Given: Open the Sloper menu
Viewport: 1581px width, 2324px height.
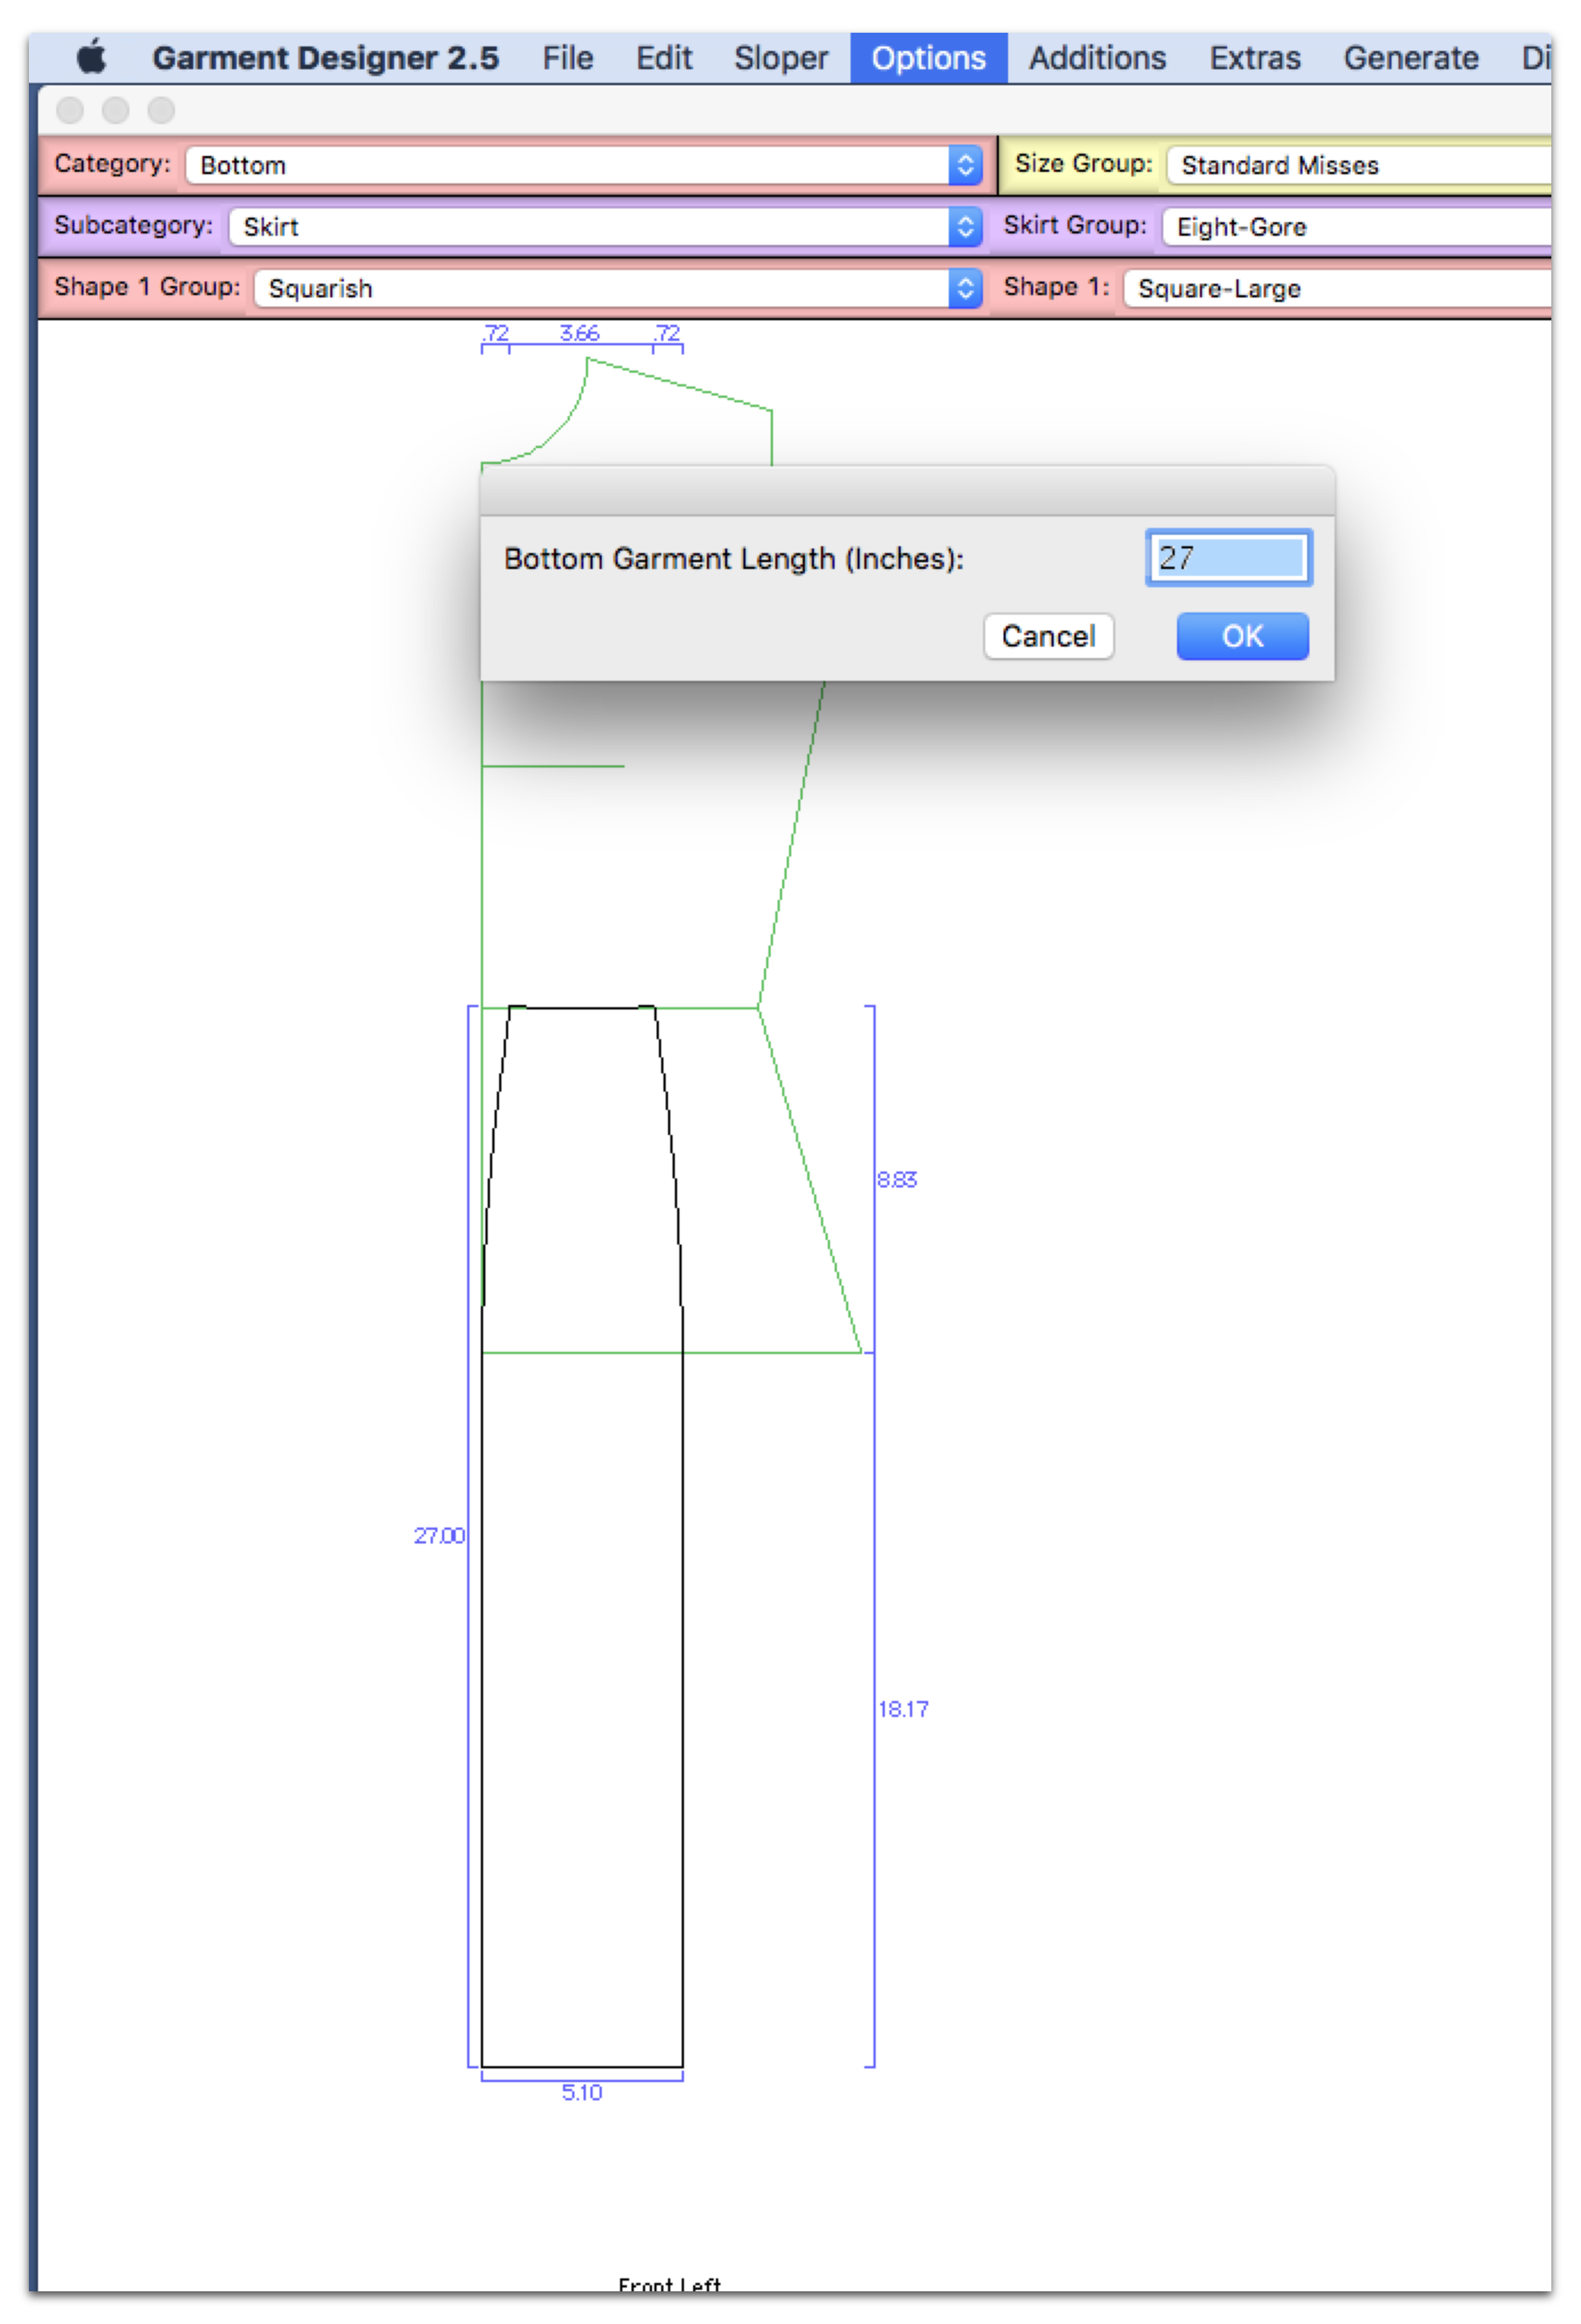Looking at the screenshot, I should point(781,58).
